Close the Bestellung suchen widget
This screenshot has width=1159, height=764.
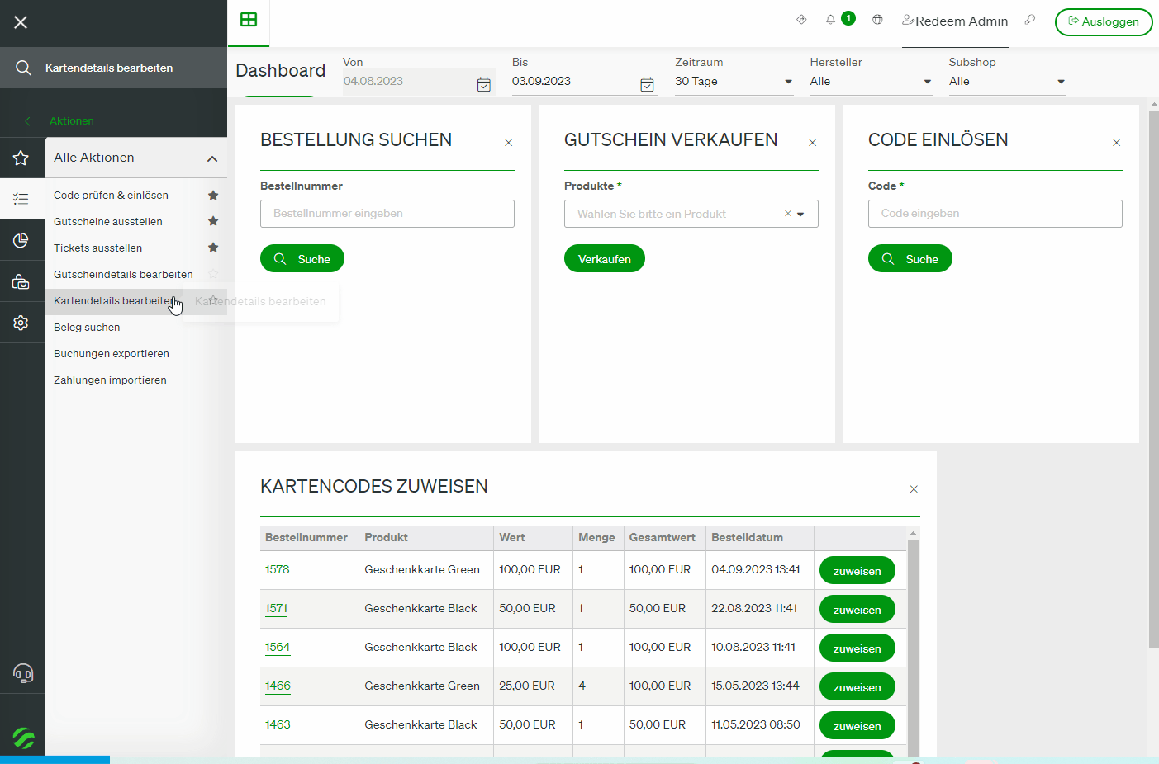(509, 143)
